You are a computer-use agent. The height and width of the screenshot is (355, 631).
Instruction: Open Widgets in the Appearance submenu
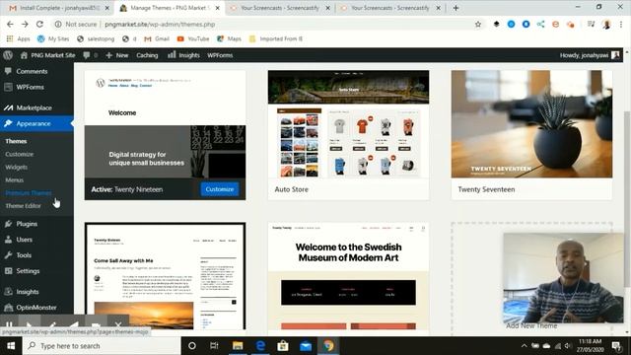(17, 167)
